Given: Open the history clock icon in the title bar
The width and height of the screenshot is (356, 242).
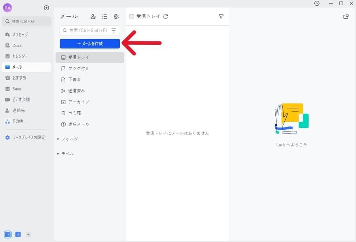Looking at the screenshot, I should 316,4.
